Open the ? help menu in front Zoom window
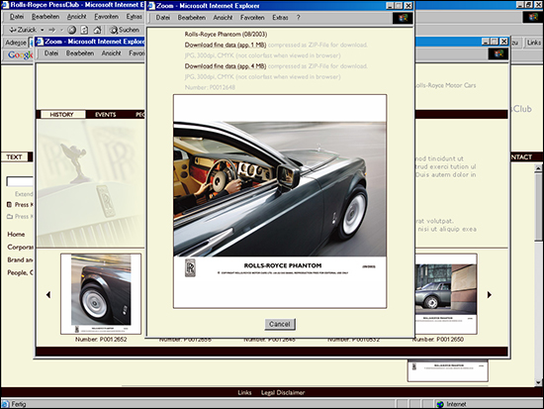The image size is (544, 409). point(298,18)
